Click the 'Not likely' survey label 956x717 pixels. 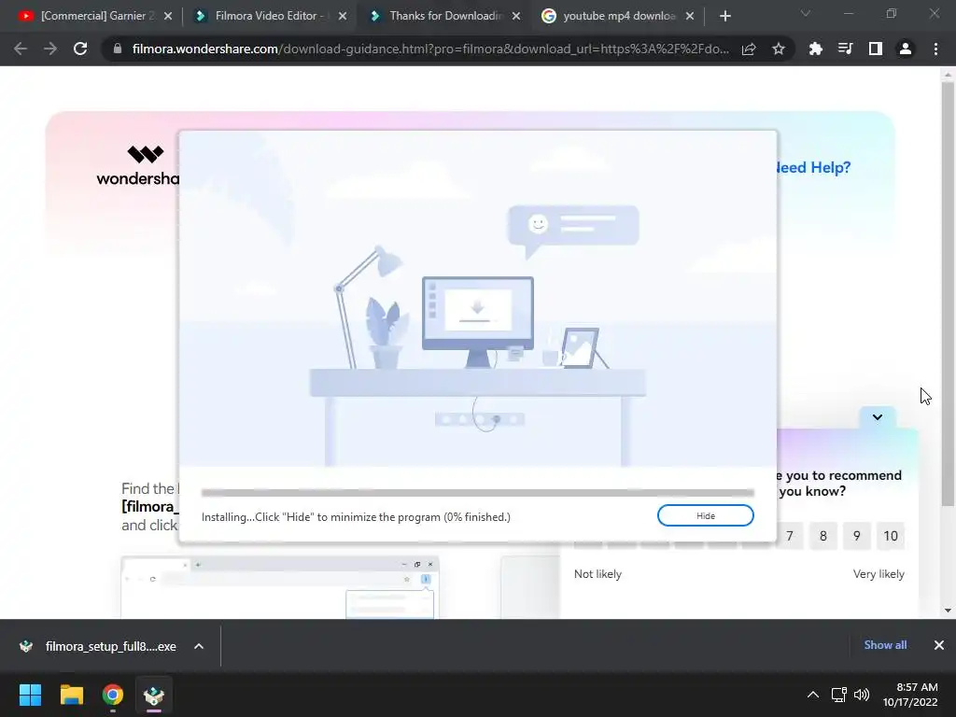click(x=597, y=574)
